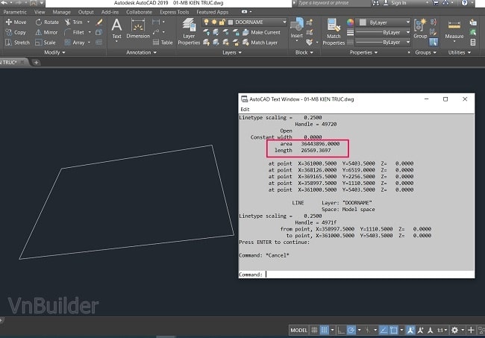Open the Help question mark icon
The image size is (485, 338).
click(465, 3)
